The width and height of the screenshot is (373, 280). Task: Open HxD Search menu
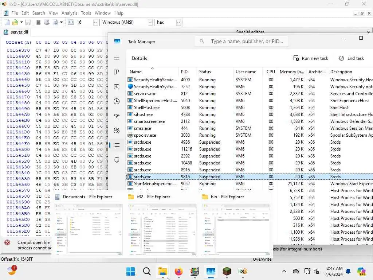point(39,13)
